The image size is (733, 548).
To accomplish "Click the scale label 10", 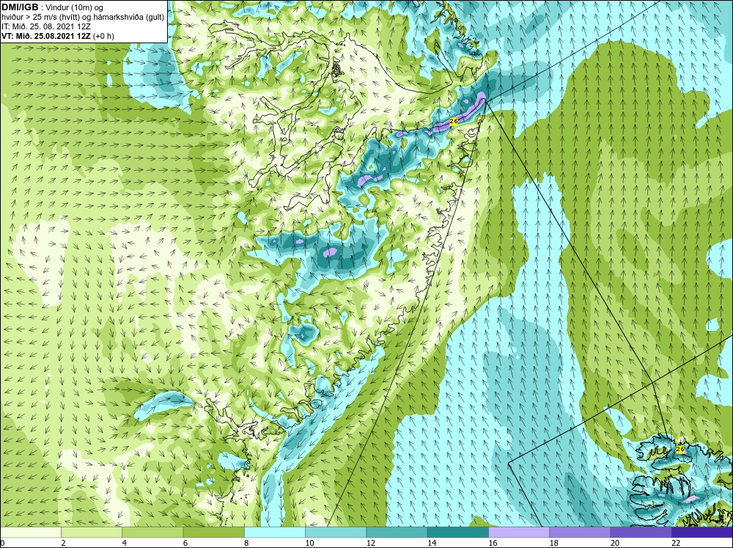I will pos(309,543).
